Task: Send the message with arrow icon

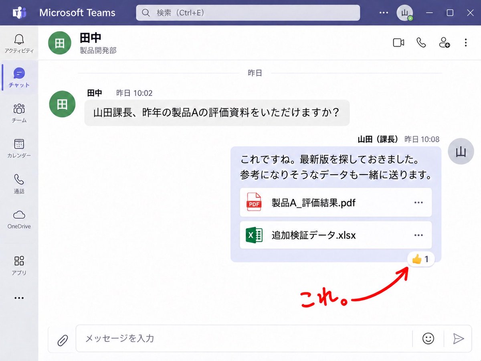Action: pos(458,339)
